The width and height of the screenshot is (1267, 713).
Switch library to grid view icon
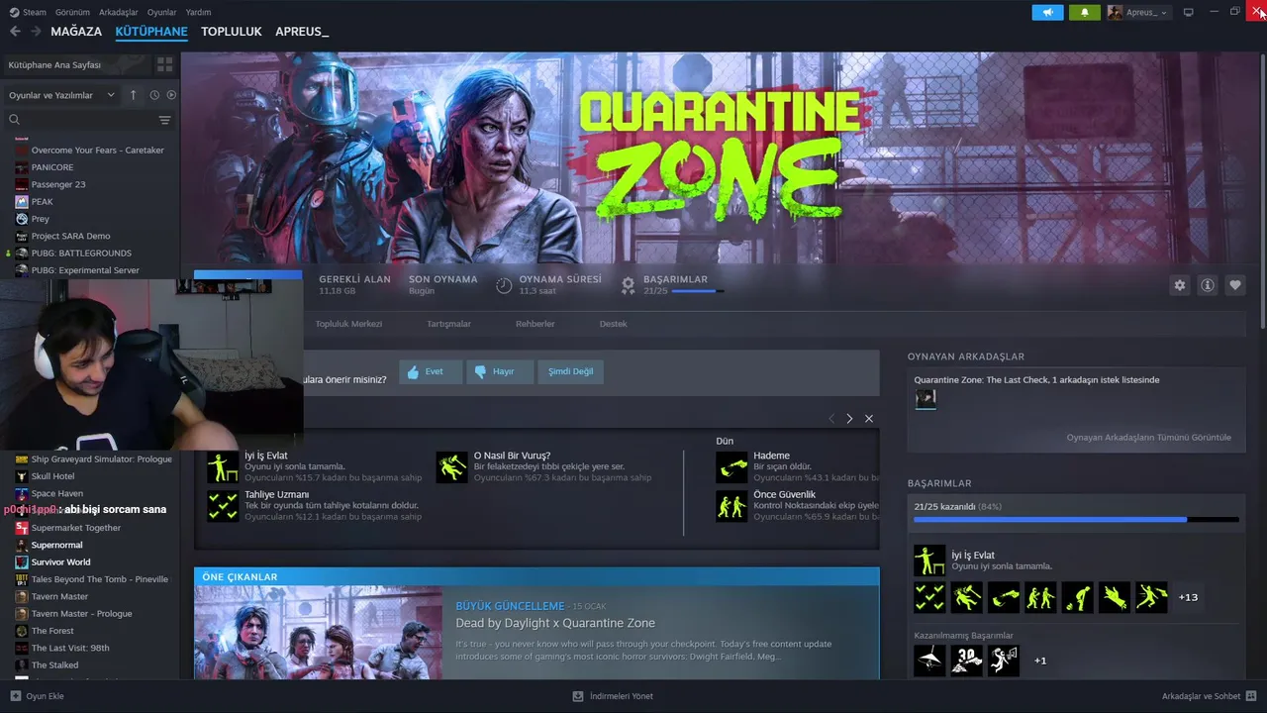pyautogui.click(x=164, y=64)
